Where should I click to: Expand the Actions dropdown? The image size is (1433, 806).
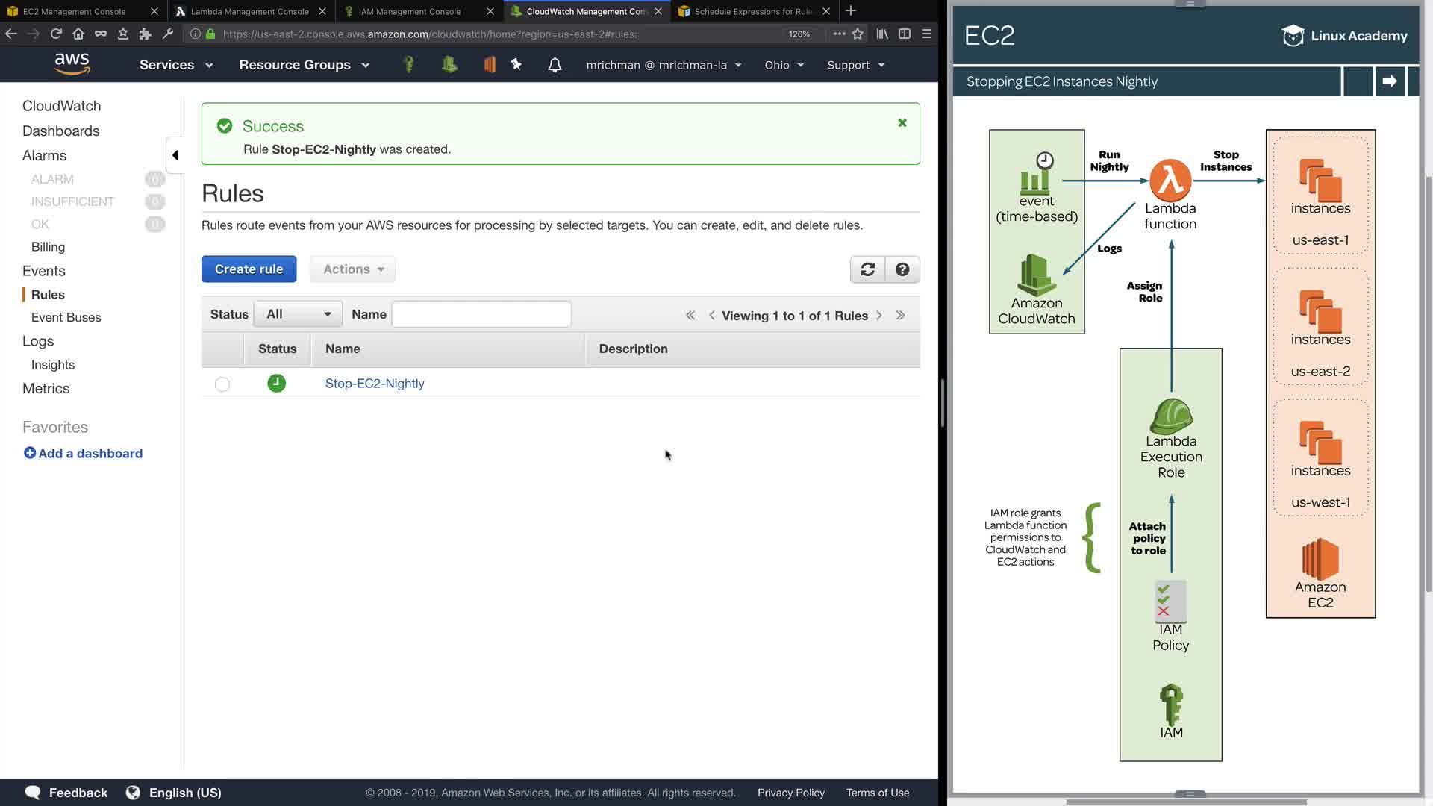[353, 269]
